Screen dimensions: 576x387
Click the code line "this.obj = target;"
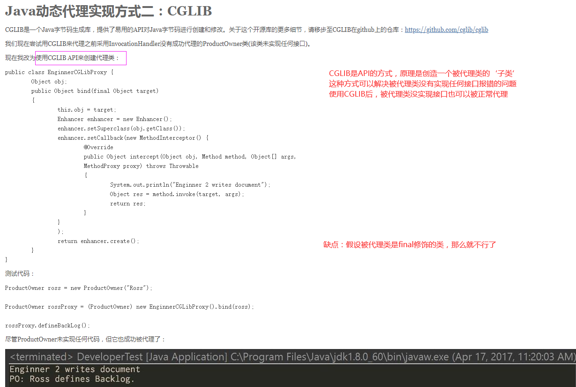[x=87, y=110]
